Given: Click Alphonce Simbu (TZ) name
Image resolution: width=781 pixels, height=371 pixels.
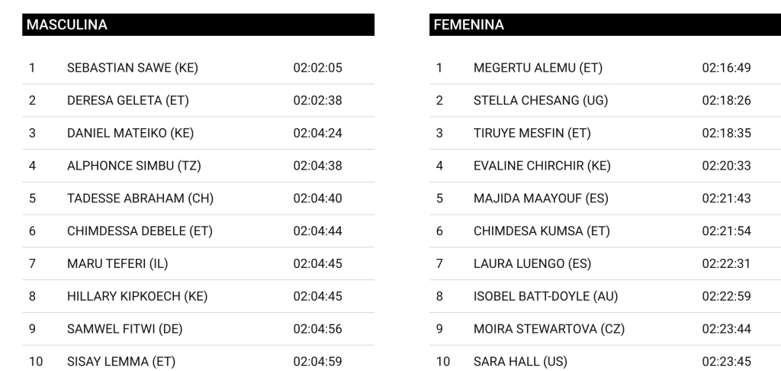Looking at the screenshot, I should [x=133, y=166].
